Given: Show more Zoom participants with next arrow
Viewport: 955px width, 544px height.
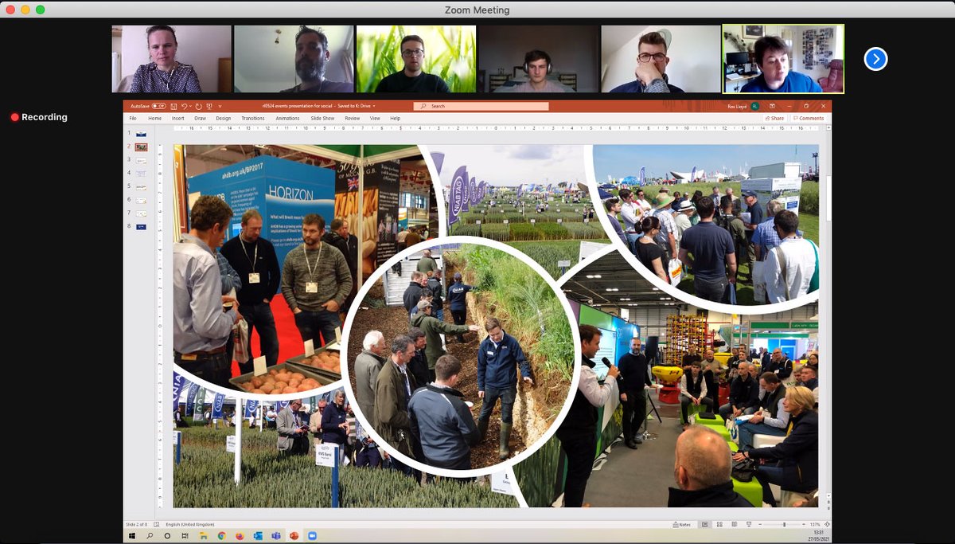Looking at the screenshot, I should pos(875,59).
